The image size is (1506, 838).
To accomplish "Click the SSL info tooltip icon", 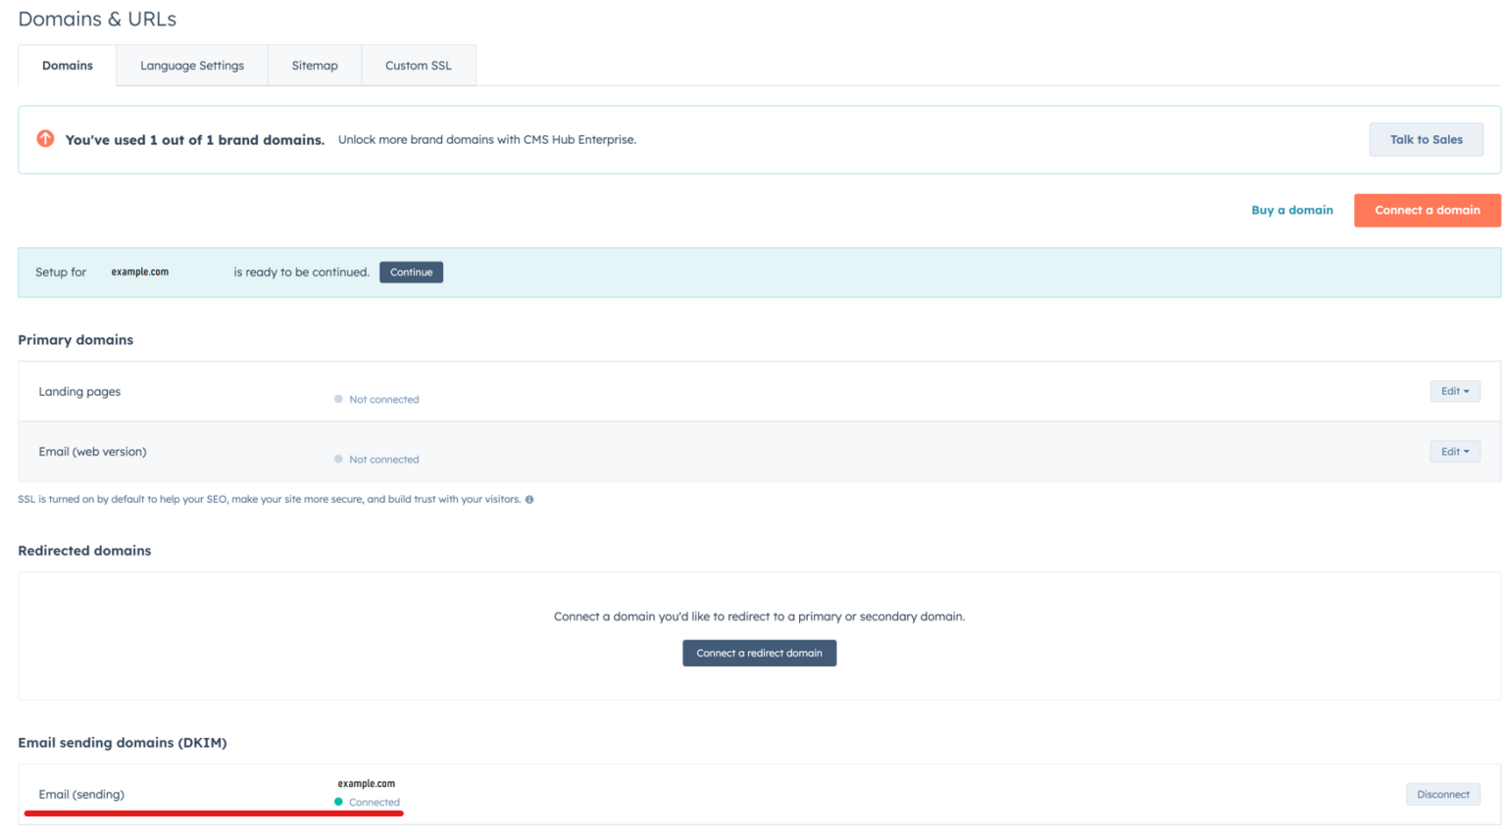I will pos(527,499).
